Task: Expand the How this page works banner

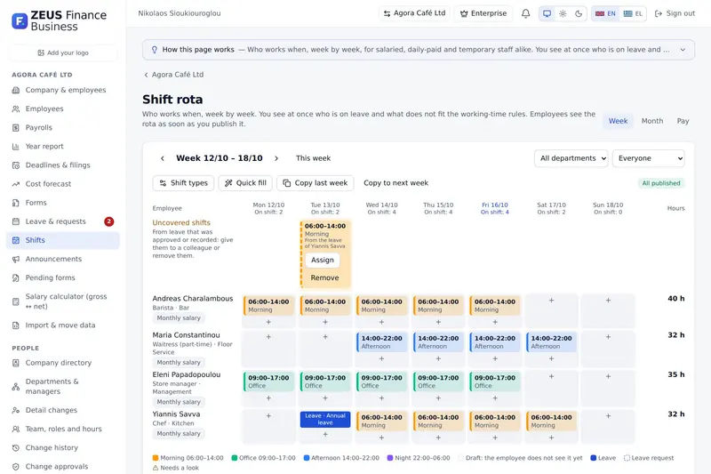Action: (x=683, y=50)
